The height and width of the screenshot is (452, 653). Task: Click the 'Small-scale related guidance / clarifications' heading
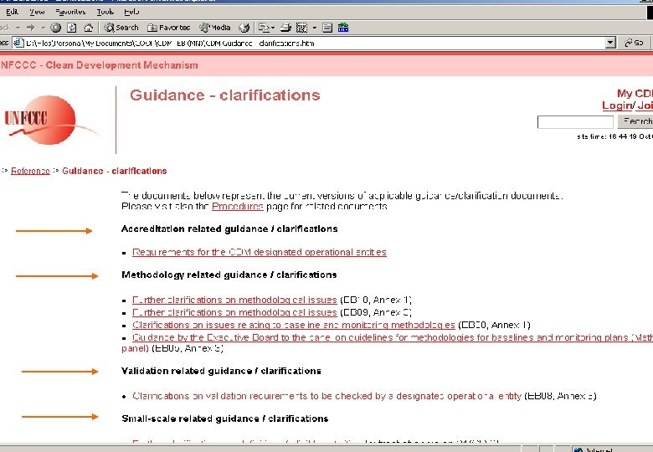[225, 419]
